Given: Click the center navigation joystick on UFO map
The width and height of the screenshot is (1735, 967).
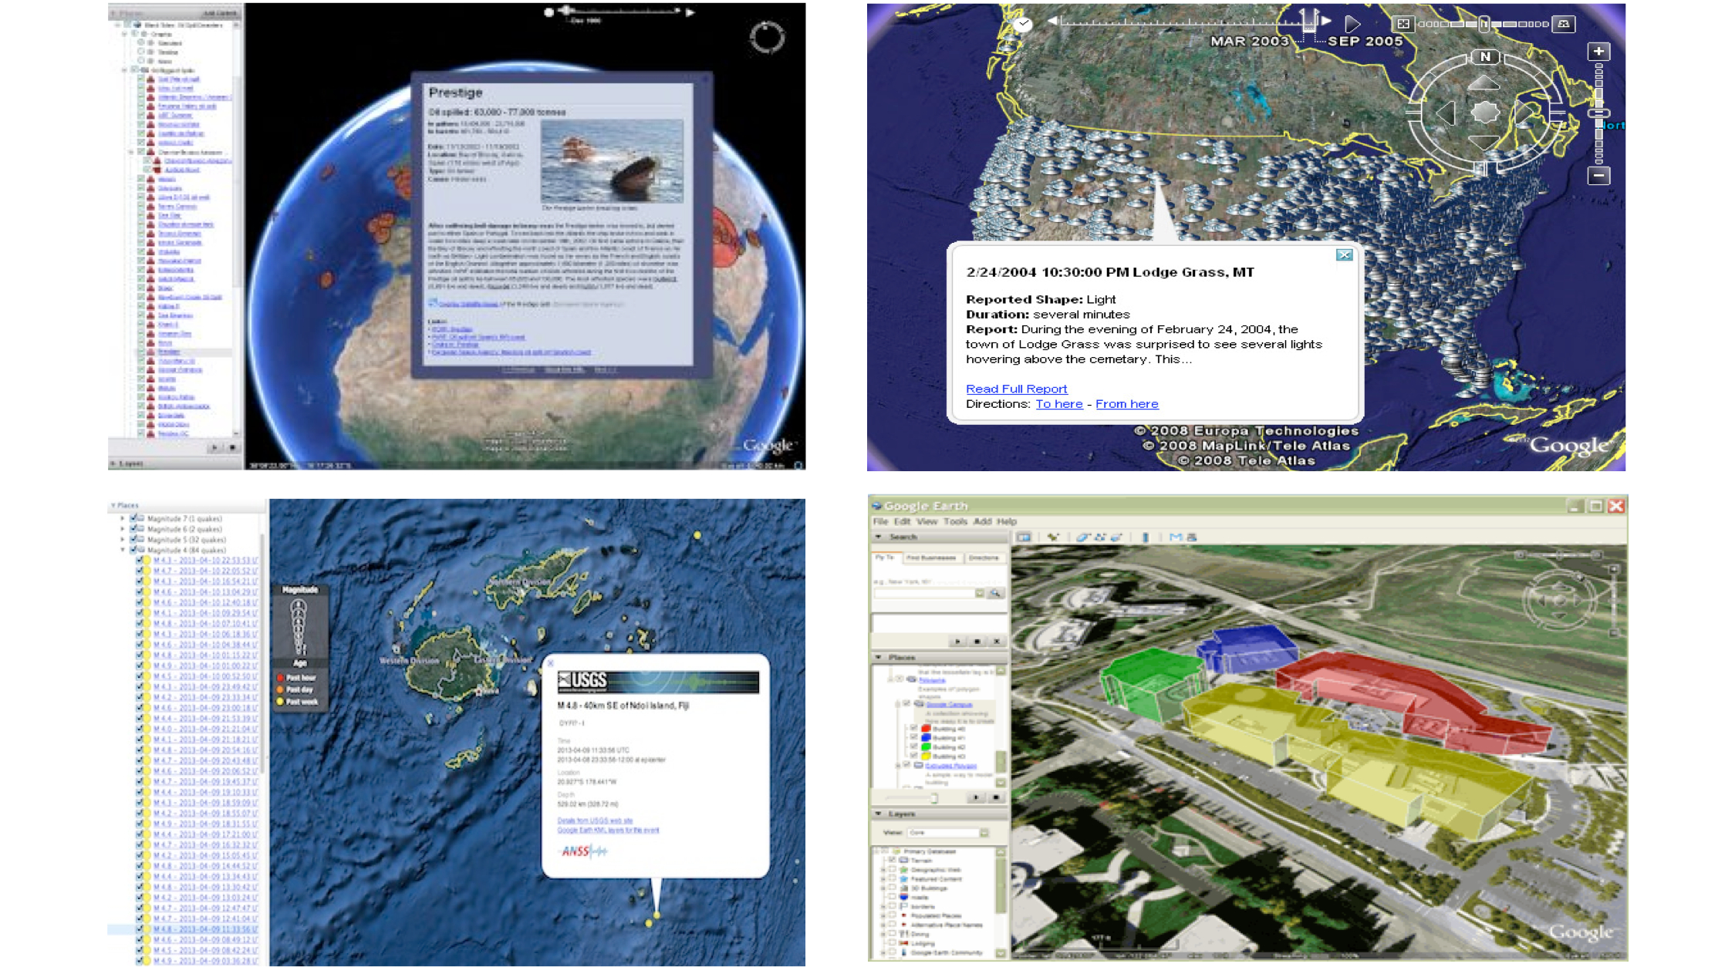Looking at the screenshot, I should pos(1484,113).
